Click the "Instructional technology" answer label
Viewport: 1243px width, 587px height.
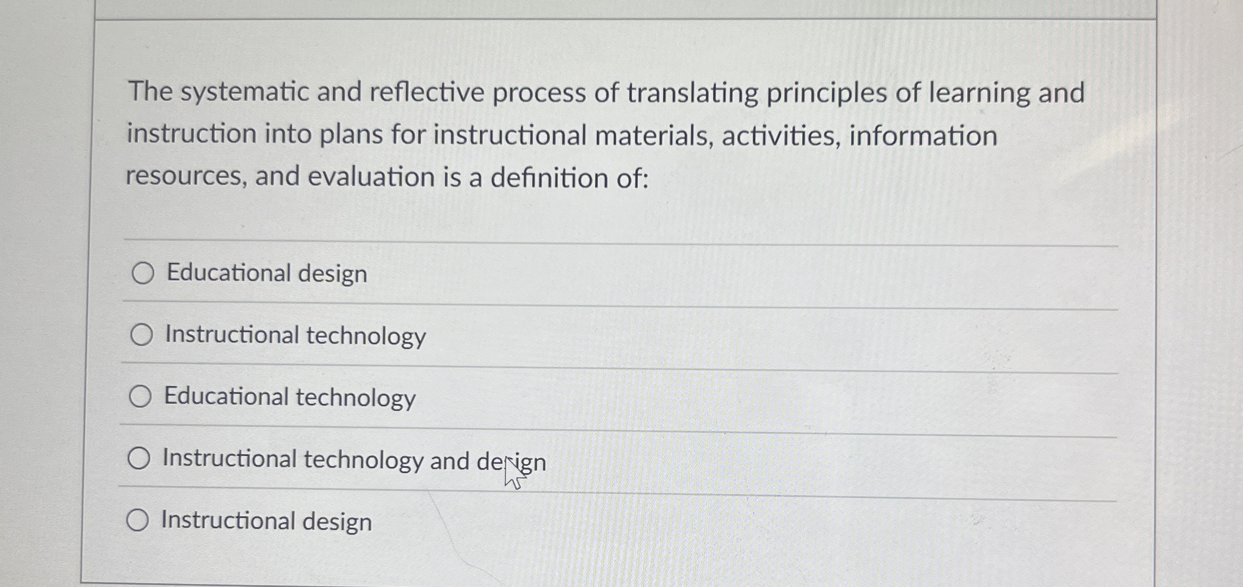(x=295, y=336)
